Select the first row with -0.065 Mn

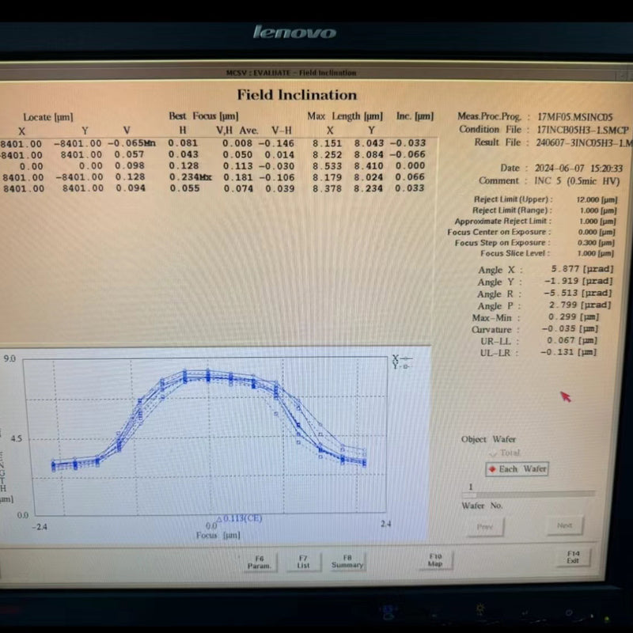214,143
